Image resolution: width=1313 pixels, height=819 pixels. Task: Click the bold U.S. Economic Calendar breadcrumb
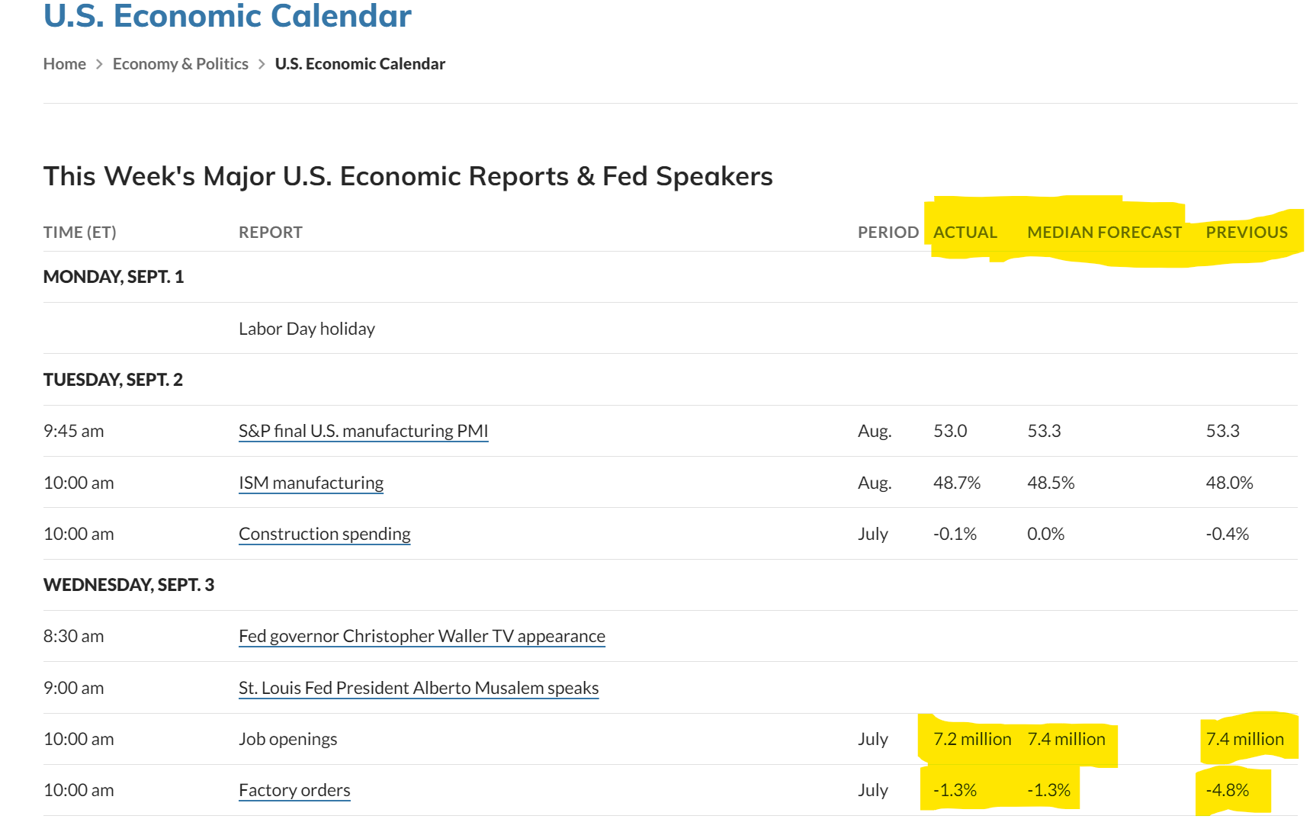click(x=360, y=64)
